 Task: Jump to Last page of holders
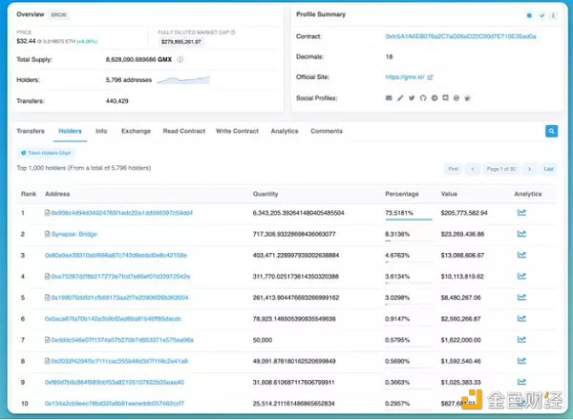tap(549, 168)
